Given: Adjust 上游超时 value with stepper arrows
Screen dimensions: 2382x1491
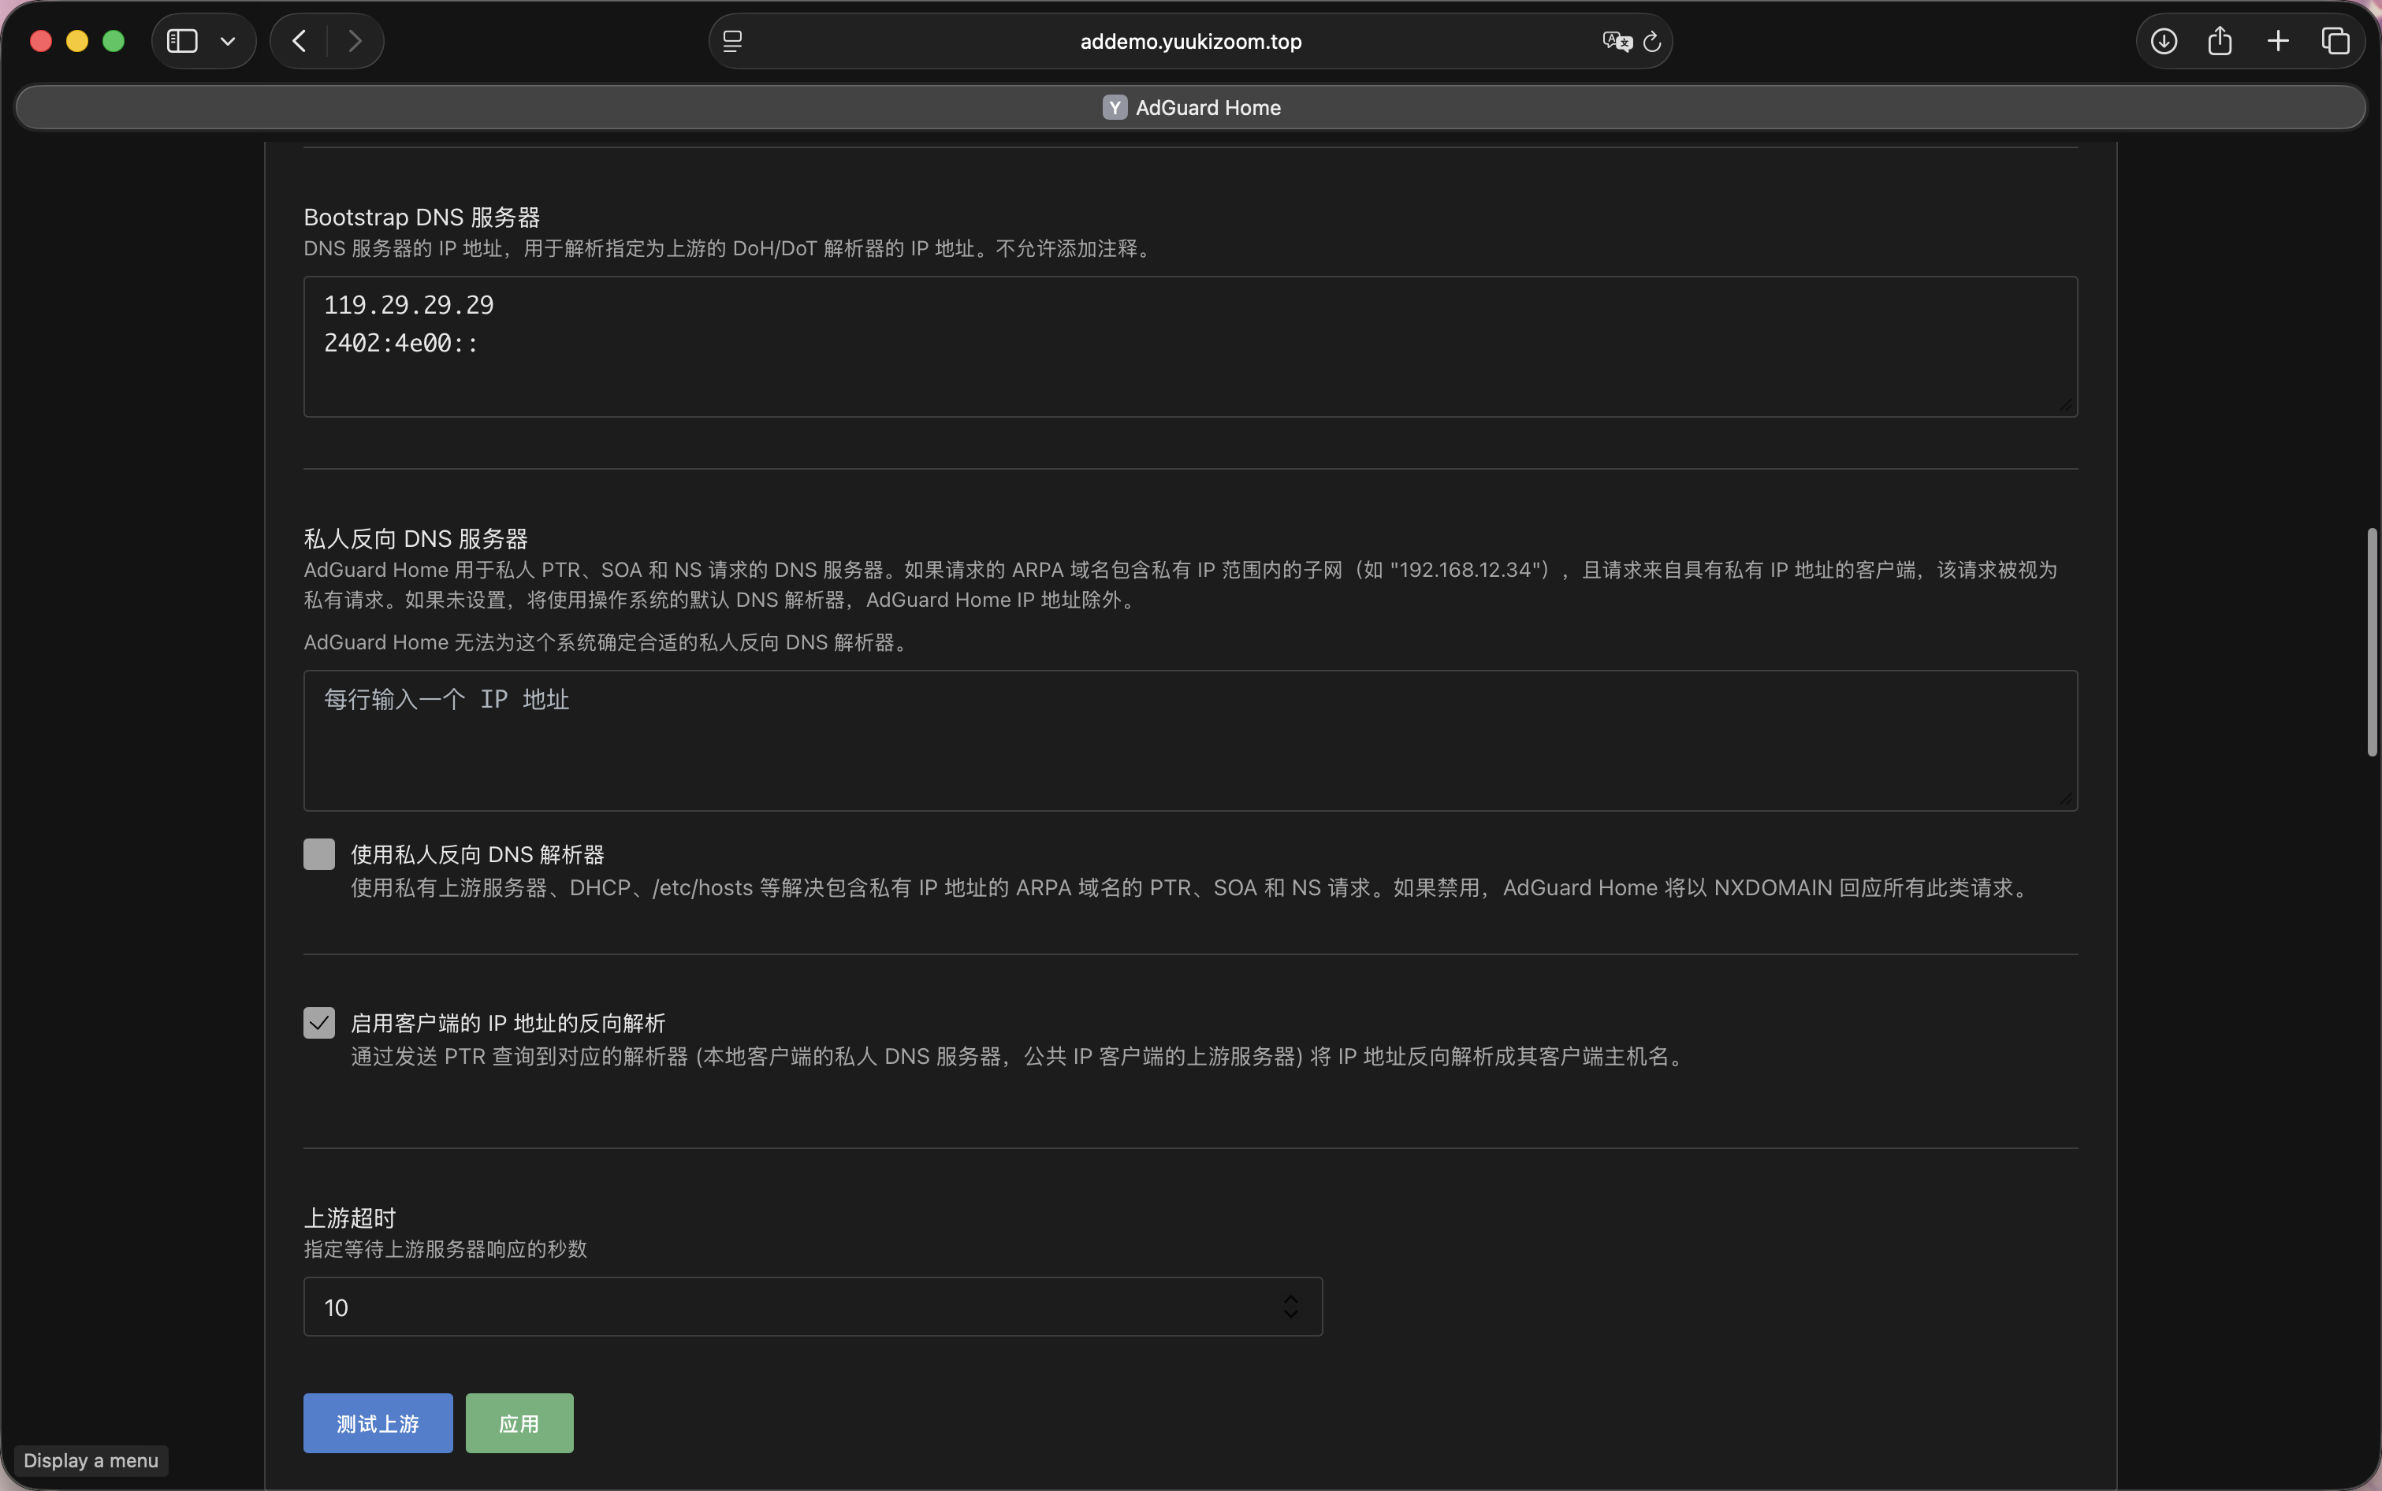Looking at the screenshot, I should 1290,1307.
